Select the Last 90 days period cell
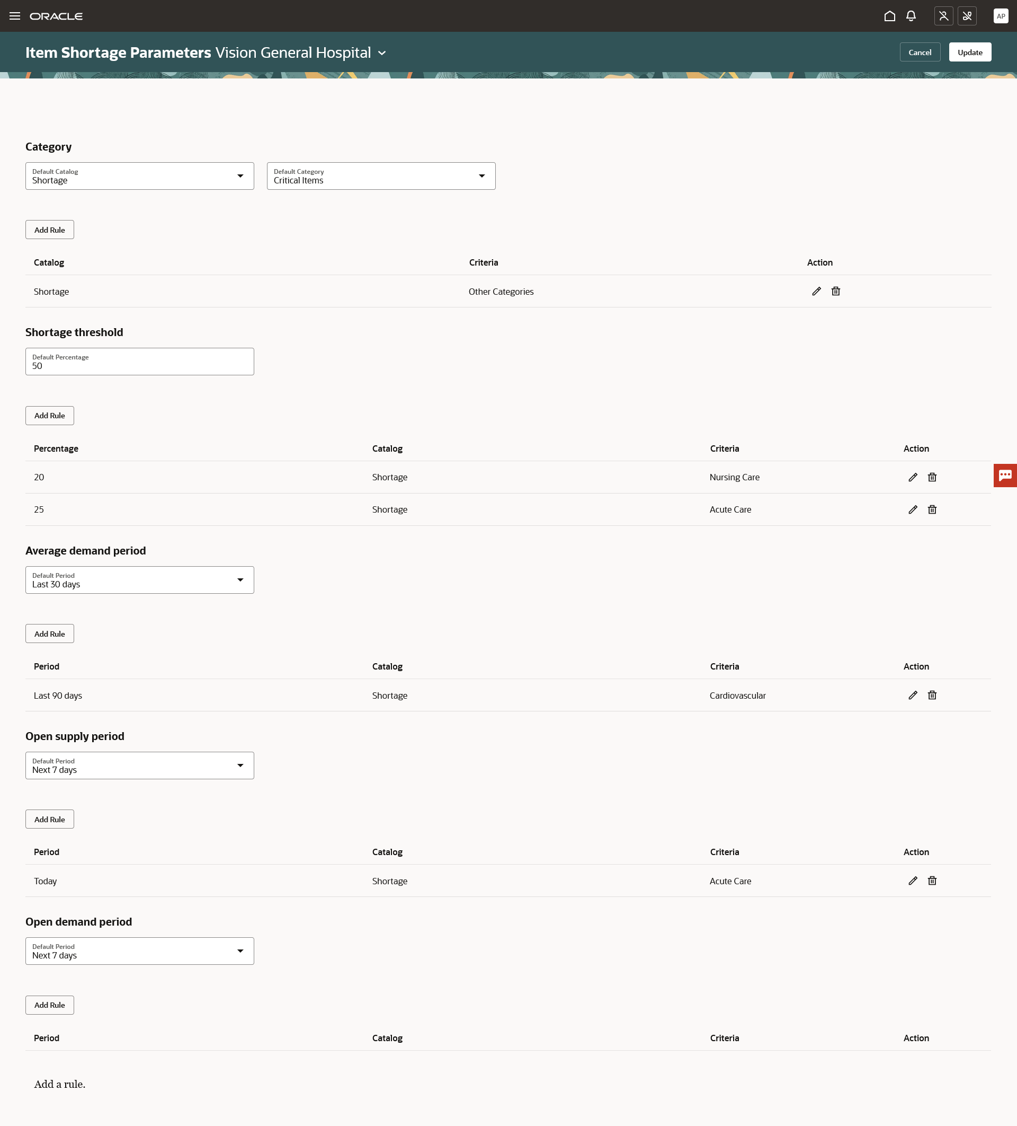This screenshot has width=1017, height=1126. pos(58,696)
